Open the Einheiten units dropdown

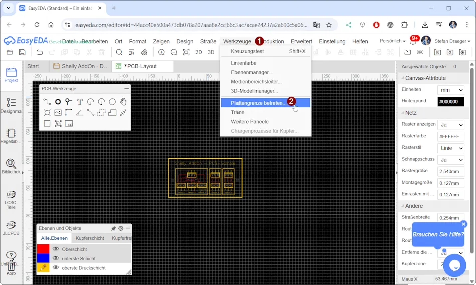coord(450,90)
